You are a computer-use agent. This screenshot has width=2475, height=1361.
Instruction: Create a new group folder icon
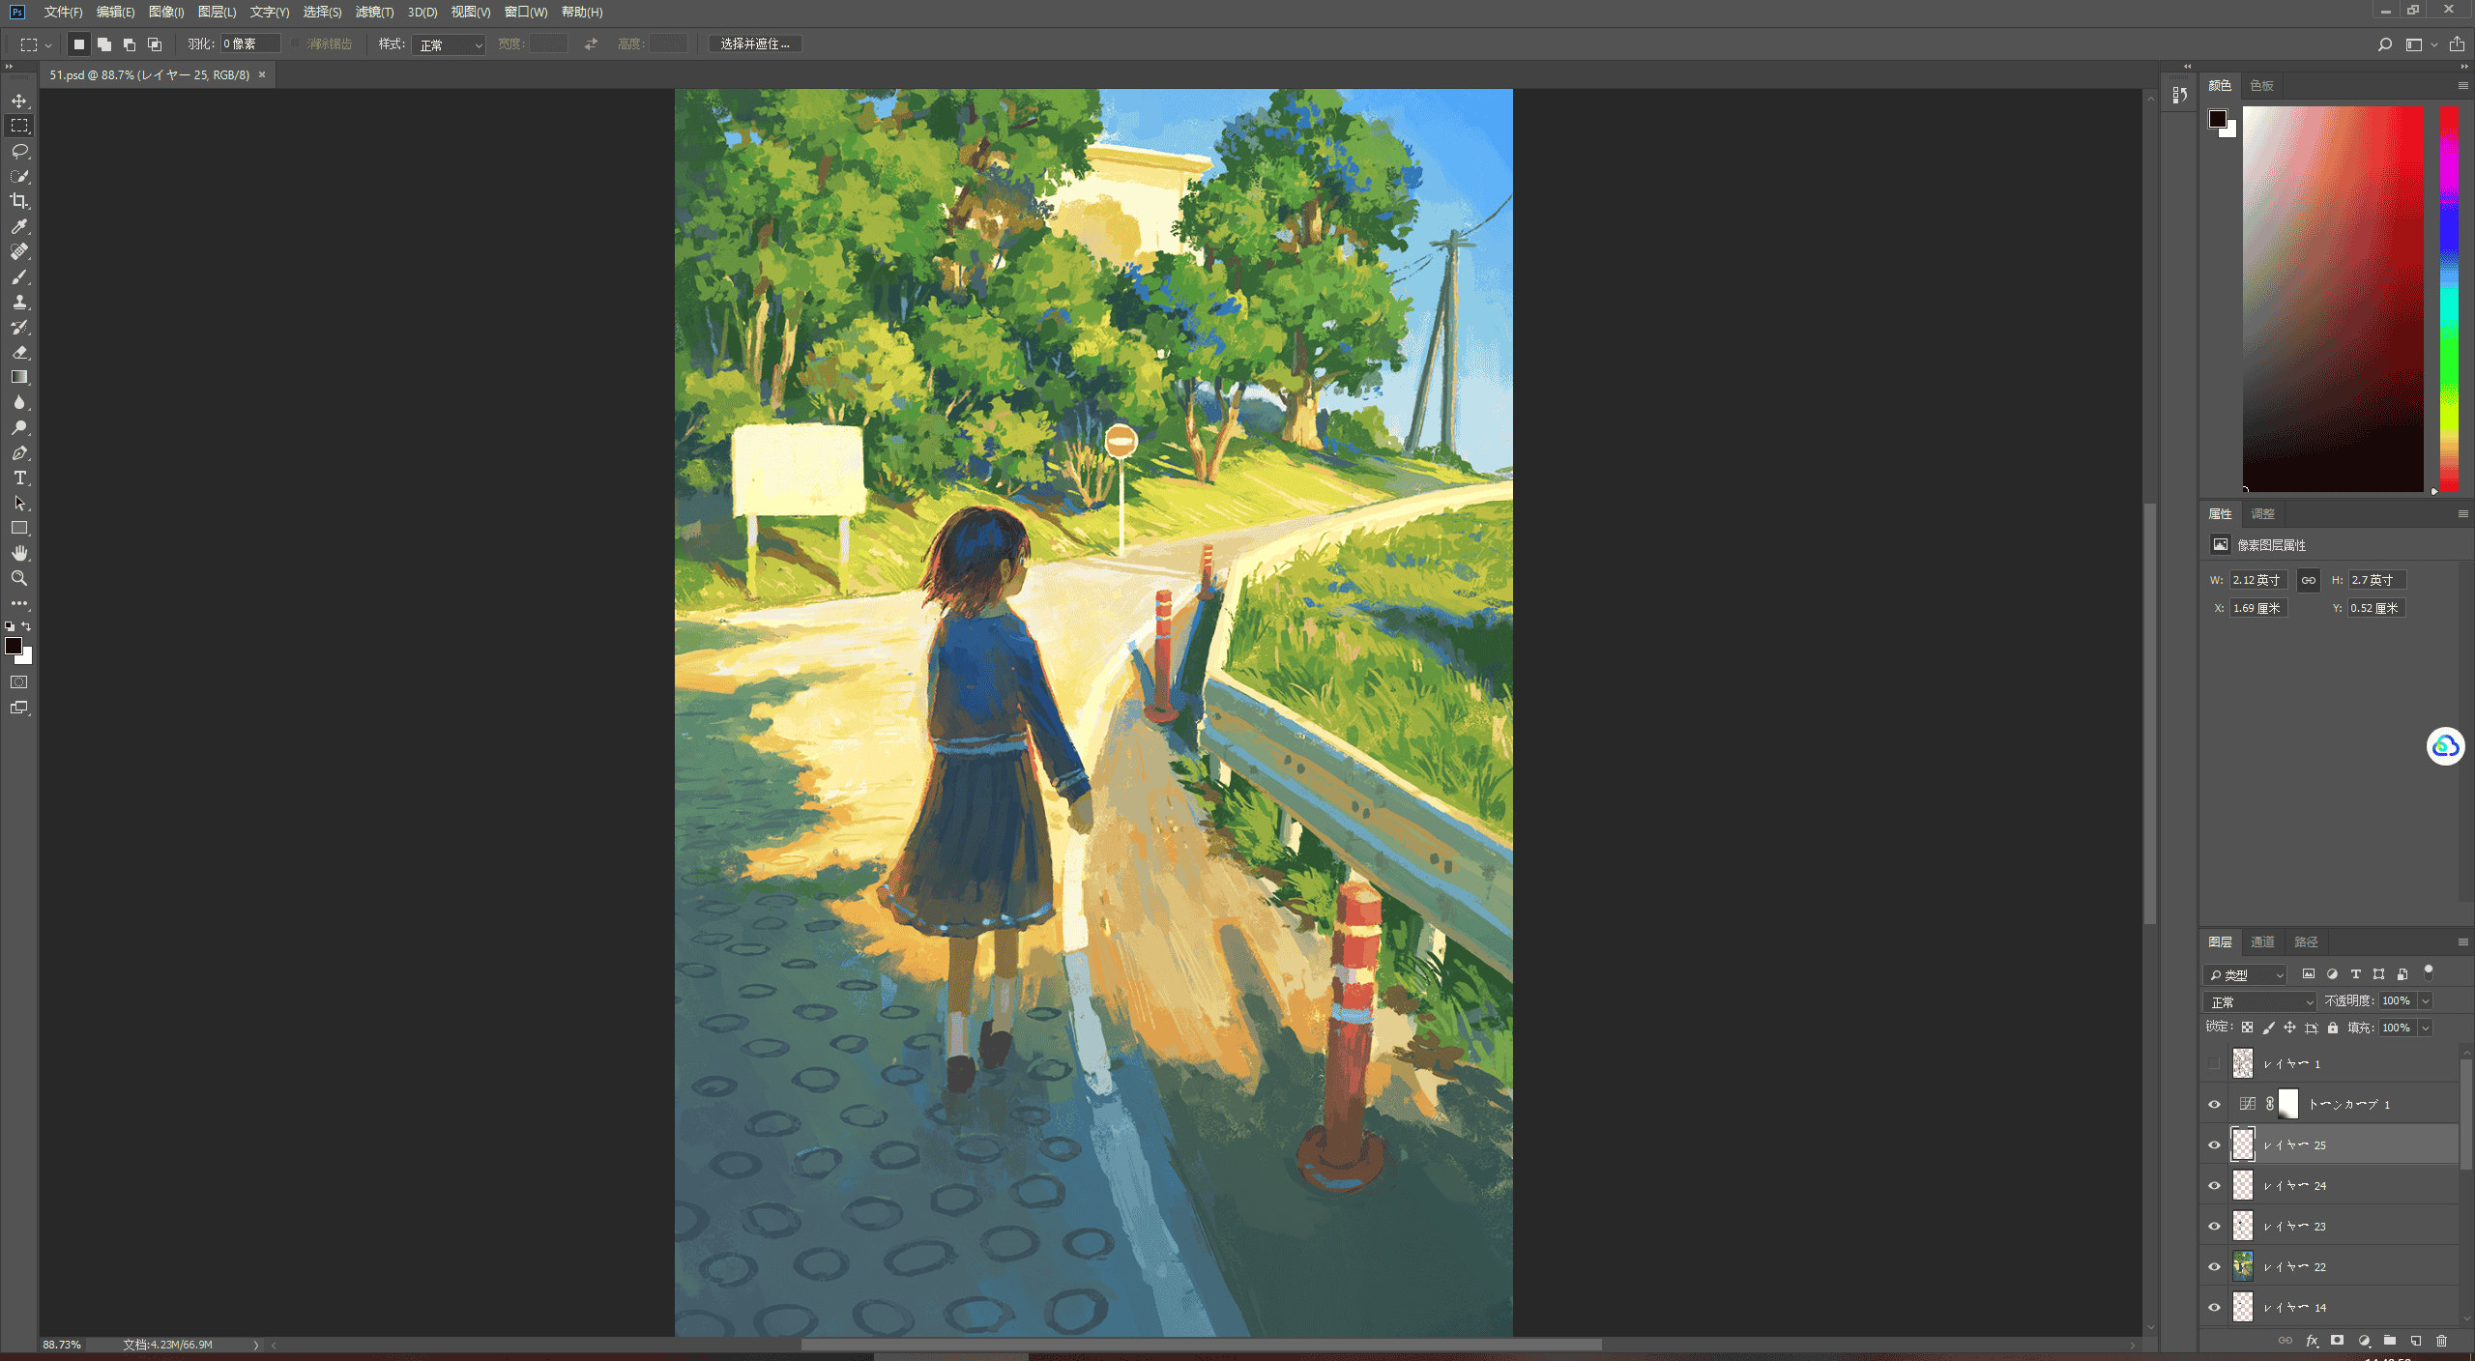2390,1341
